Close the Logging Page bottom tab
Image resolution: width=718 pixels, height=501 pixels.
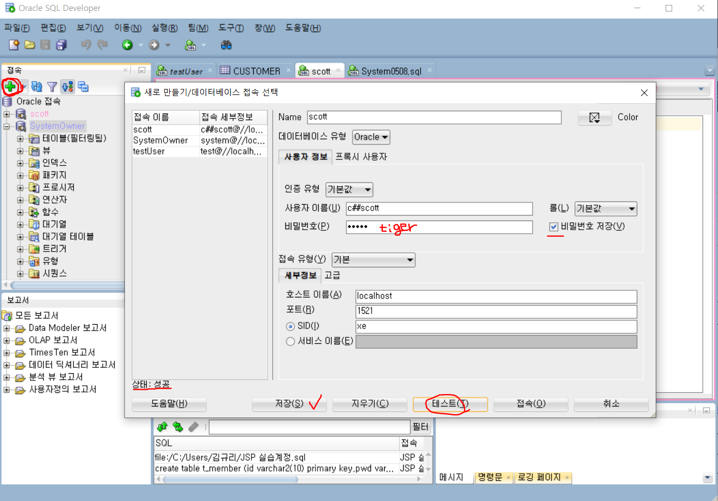(x=567, y=478)
